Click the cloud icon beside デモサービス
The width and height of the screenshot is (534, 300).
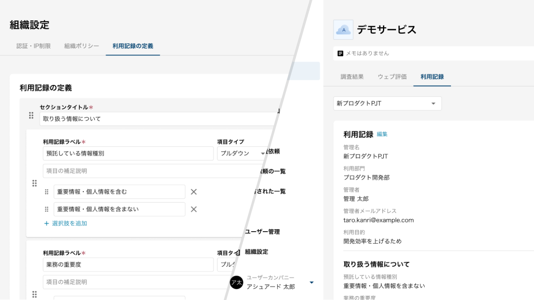(x=343, y=30)
